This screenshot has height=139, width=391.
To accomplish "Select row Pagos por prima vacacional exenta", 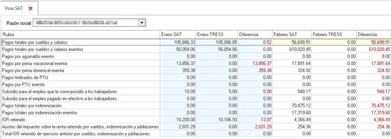I will point(195,63).
